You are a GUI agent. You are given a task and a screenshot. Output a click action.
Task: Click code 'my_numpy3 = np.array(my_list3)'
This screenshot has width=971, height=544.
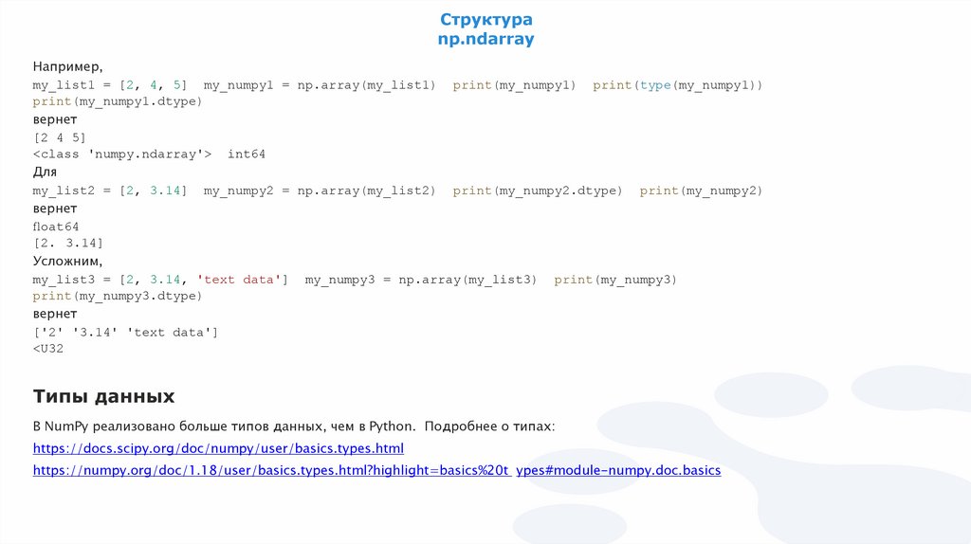[x=421, y=280]
